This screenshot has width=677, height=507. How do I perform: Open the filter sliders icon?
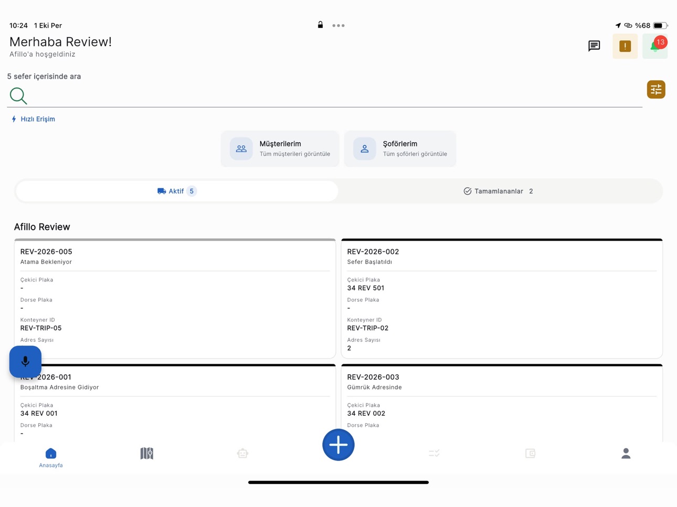[656, 90]
